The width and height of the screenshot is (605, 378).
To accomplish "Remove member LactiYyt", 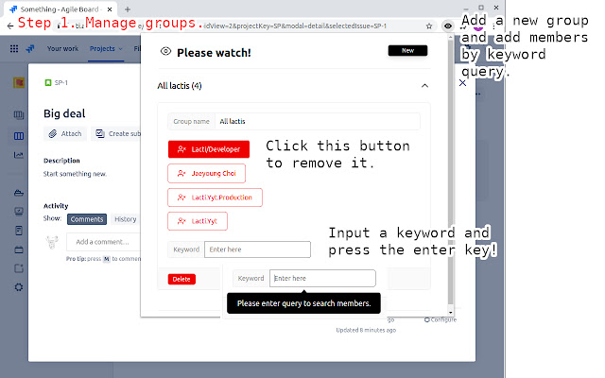I will click(198, 221).
